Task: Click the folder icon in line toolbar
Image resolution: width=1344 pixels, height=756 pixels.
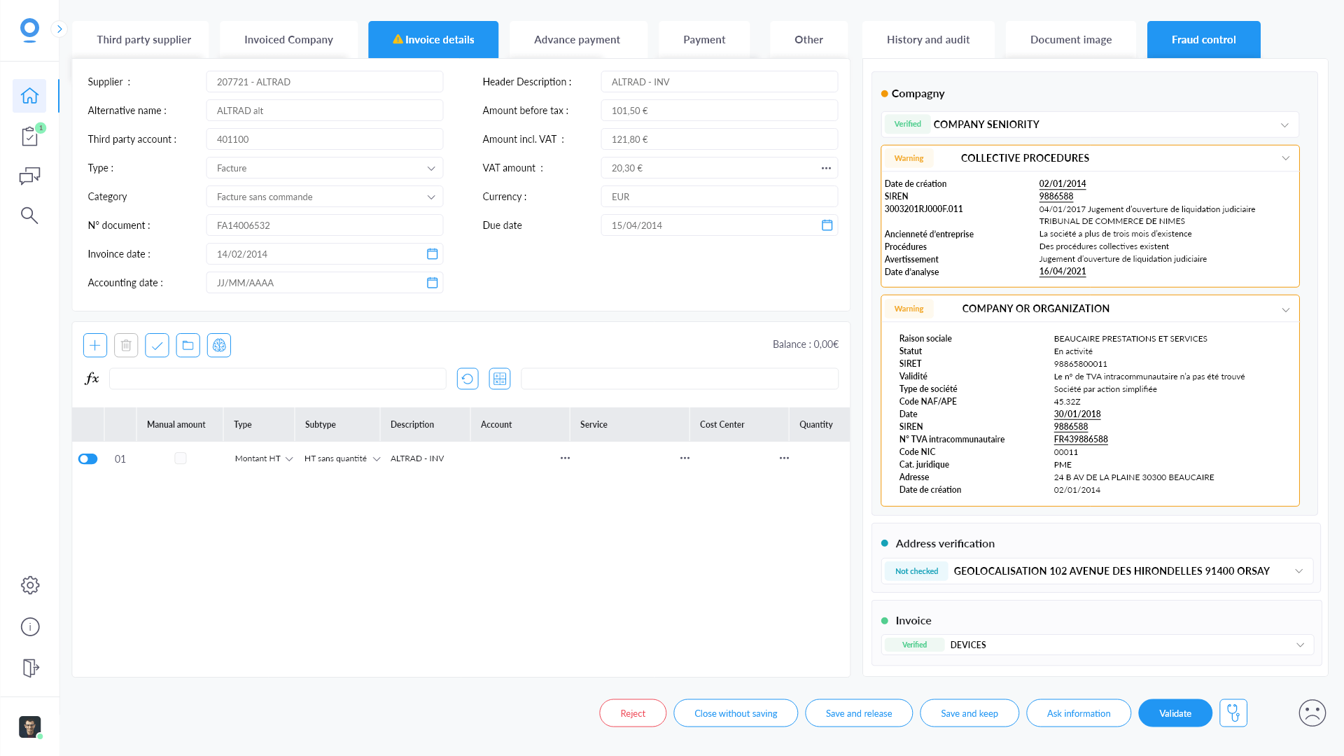Action: [x=188, y=345]
